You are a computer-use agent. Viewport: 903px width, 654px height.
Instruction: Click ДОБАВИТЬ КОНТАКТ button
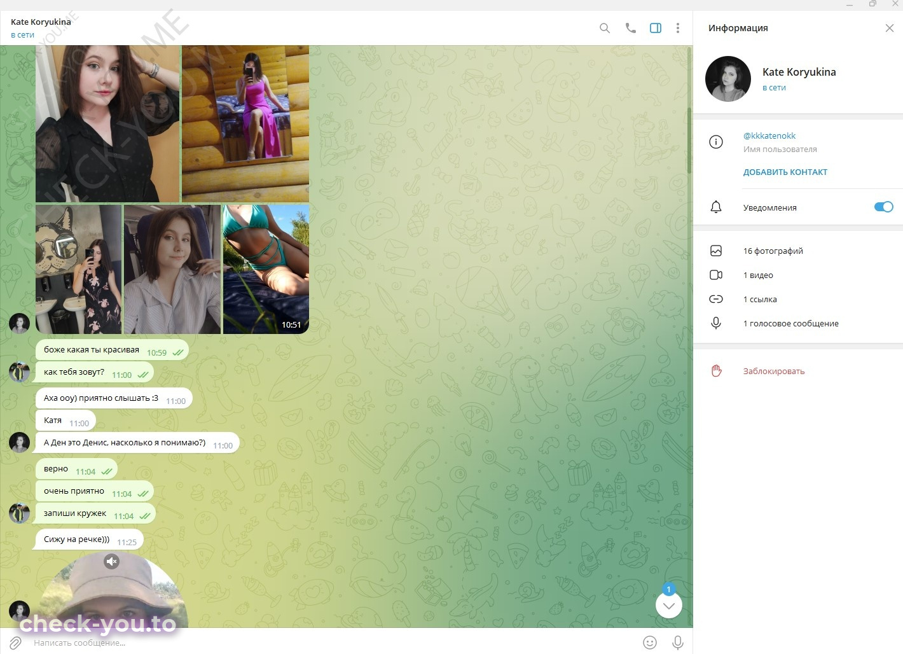tap(785, 172)
